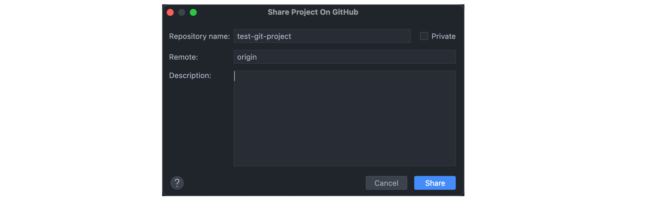Click the Share button
The image size is (645, 201).
[x=435, y=183]
